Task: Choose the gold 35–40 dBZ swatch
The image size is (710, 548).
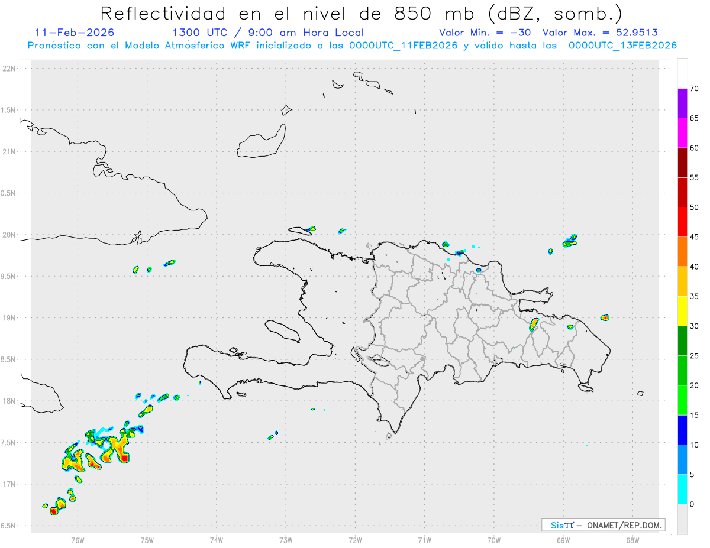Action: 682,281
